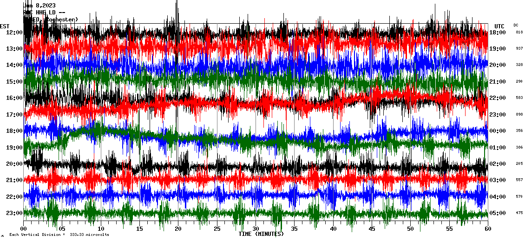
Task: Select the 23:00 EST time label
Action: (x=14, y=213)
